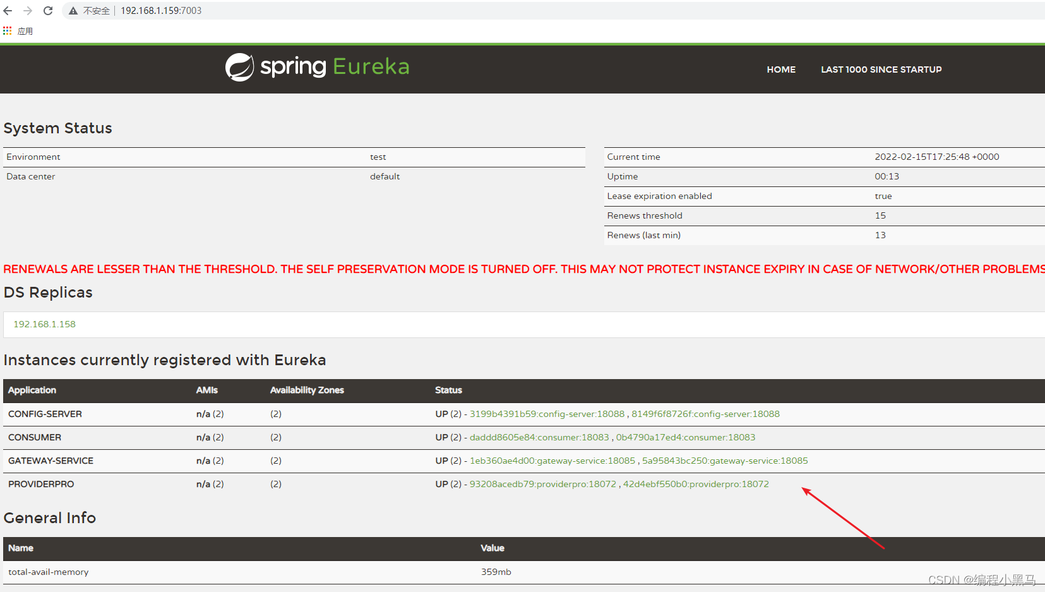1045x592 pixels.
Task: Click the General Info heading
Action: [50, 518]
